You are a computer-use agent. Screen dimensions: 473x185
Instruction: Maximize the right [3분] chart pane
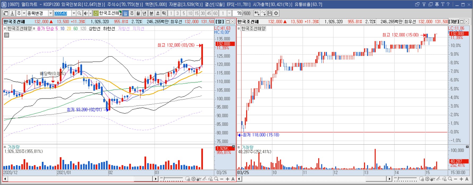[462, 21]
